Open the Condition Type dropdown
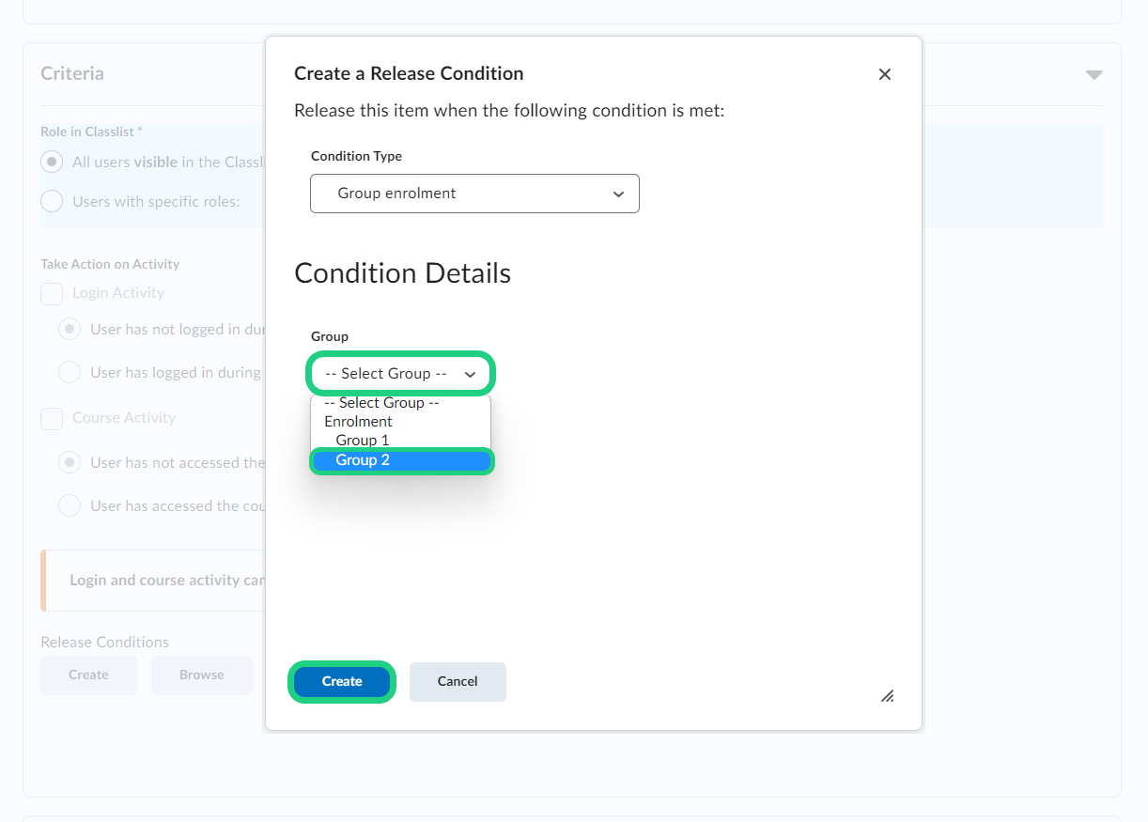The height and width of the screenshot is (822, 1148). click(x=474, y=194)
